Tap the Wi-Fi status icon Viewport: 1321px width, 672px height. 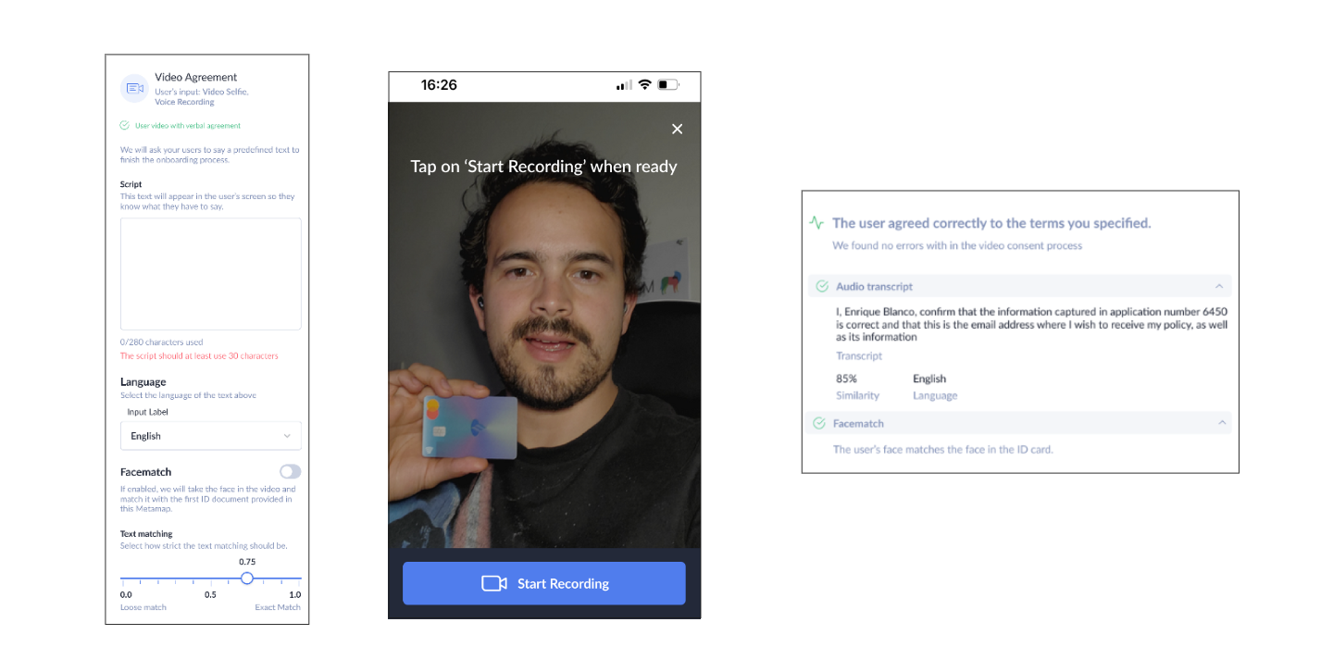pos(644,85)
